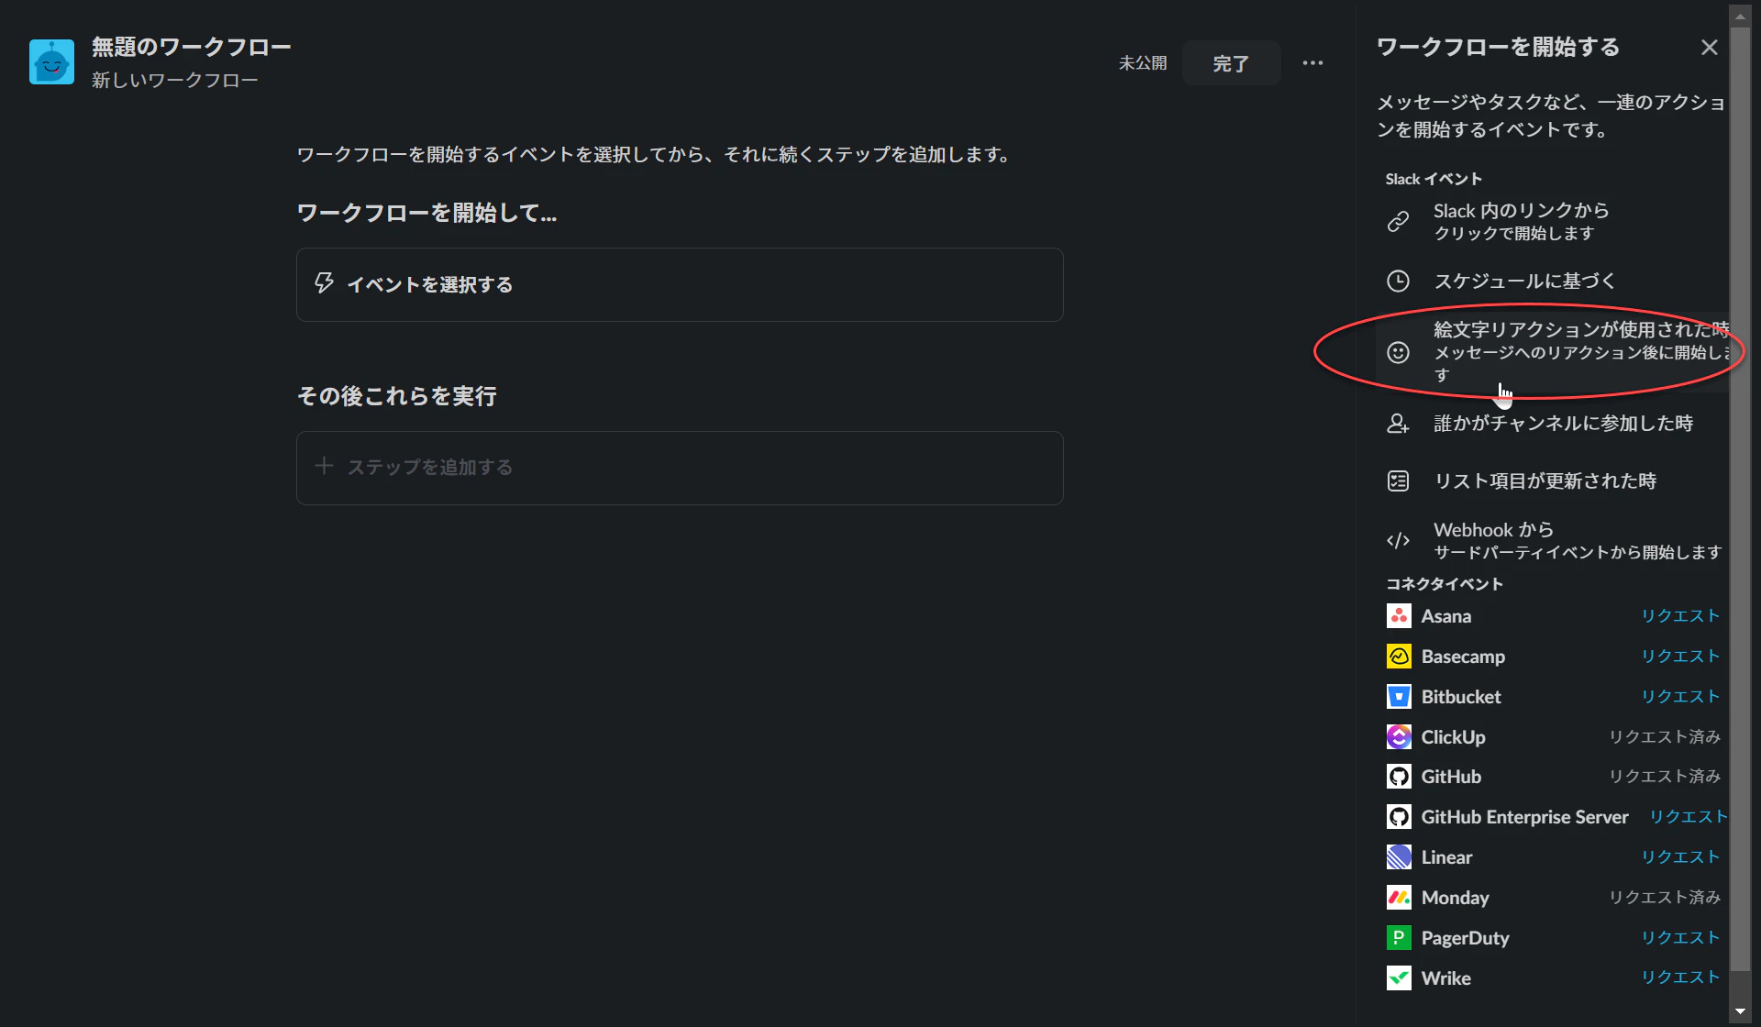The image size is (1761, 1027).
Task: Click the ステップを追加する step box
Action: [680, 468]
